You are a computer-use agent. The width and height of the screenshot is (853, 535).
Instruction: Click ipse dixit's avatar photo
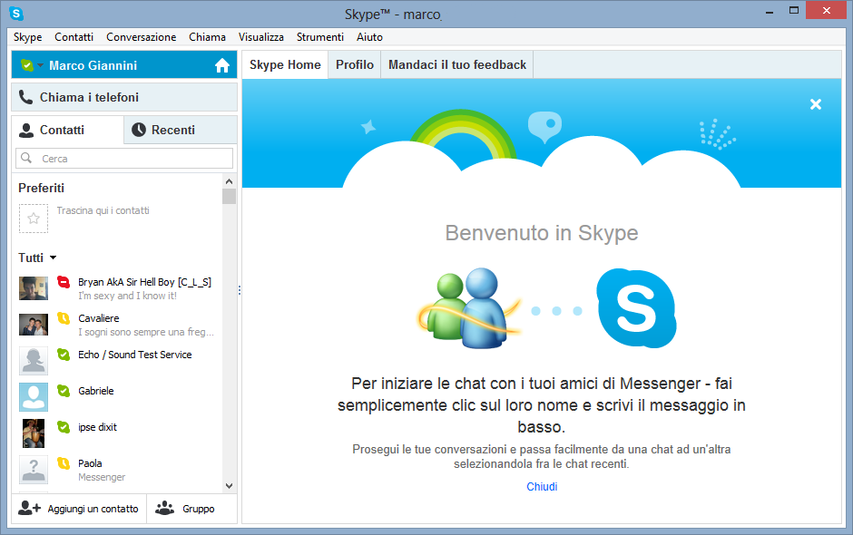coord(34,433)
